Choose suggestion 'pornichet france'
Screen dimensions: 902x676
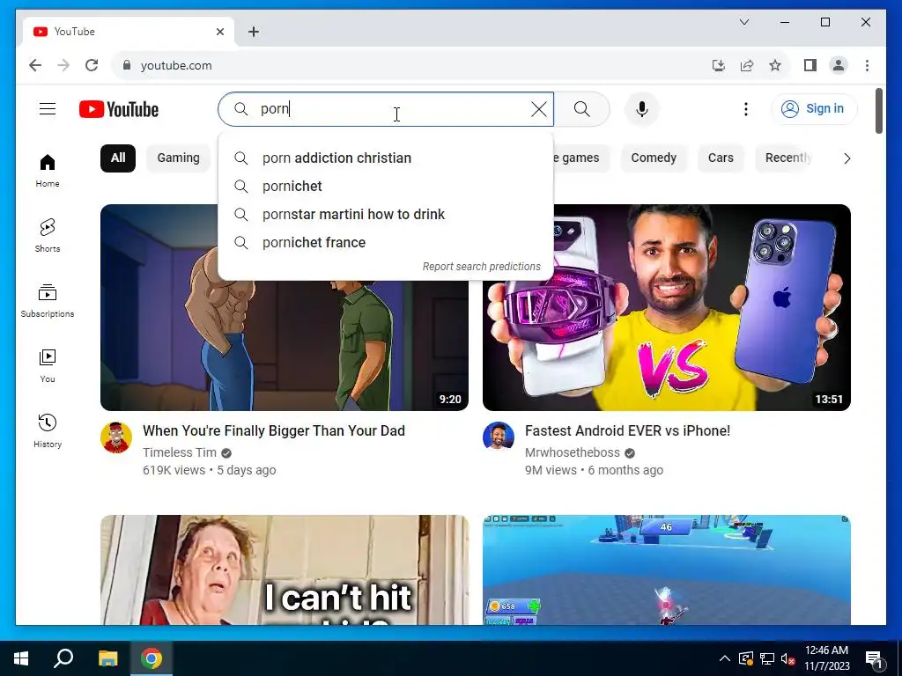[386, 243]
